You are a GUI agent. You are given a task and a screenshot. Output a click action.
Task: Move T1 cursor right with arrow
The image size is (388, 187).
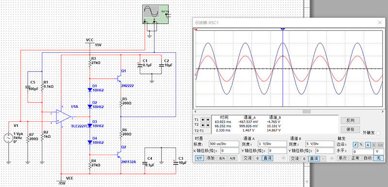pyautogui.click(x=208, y=119)
